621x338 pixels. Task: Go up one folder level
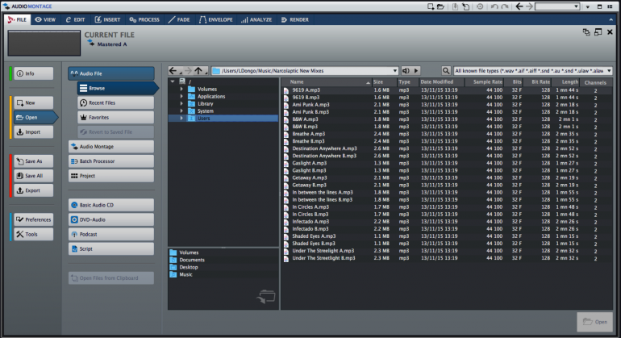(x=198, y=70)
